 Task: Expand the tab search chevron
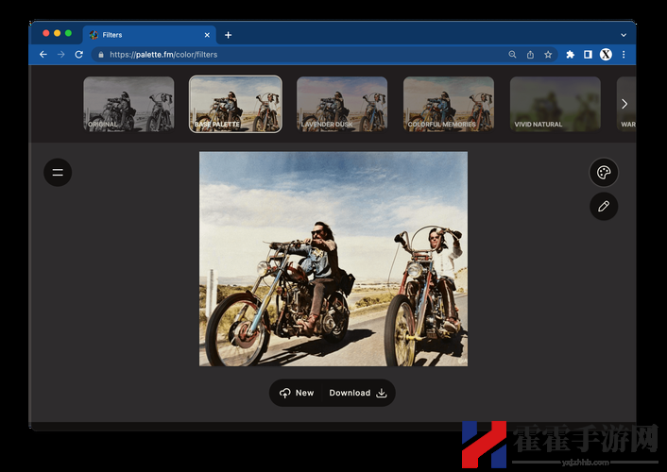[624, 35]
